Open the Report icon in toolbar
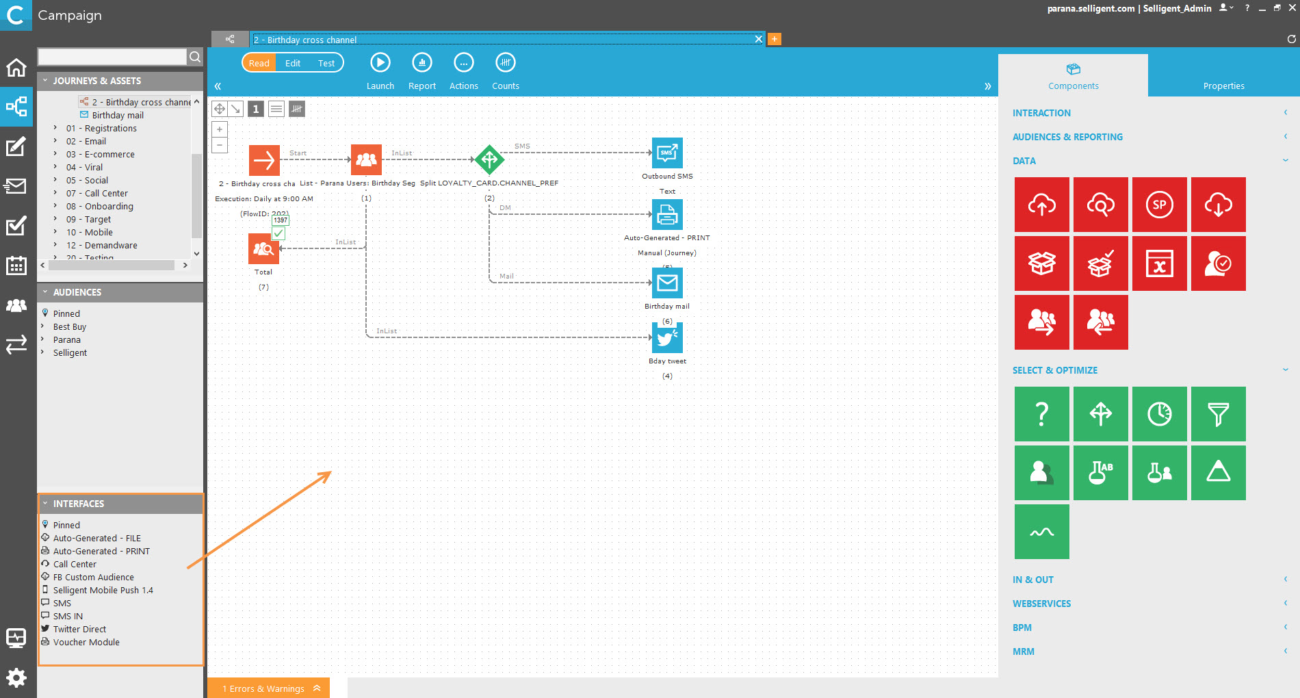 pos(421,63)
